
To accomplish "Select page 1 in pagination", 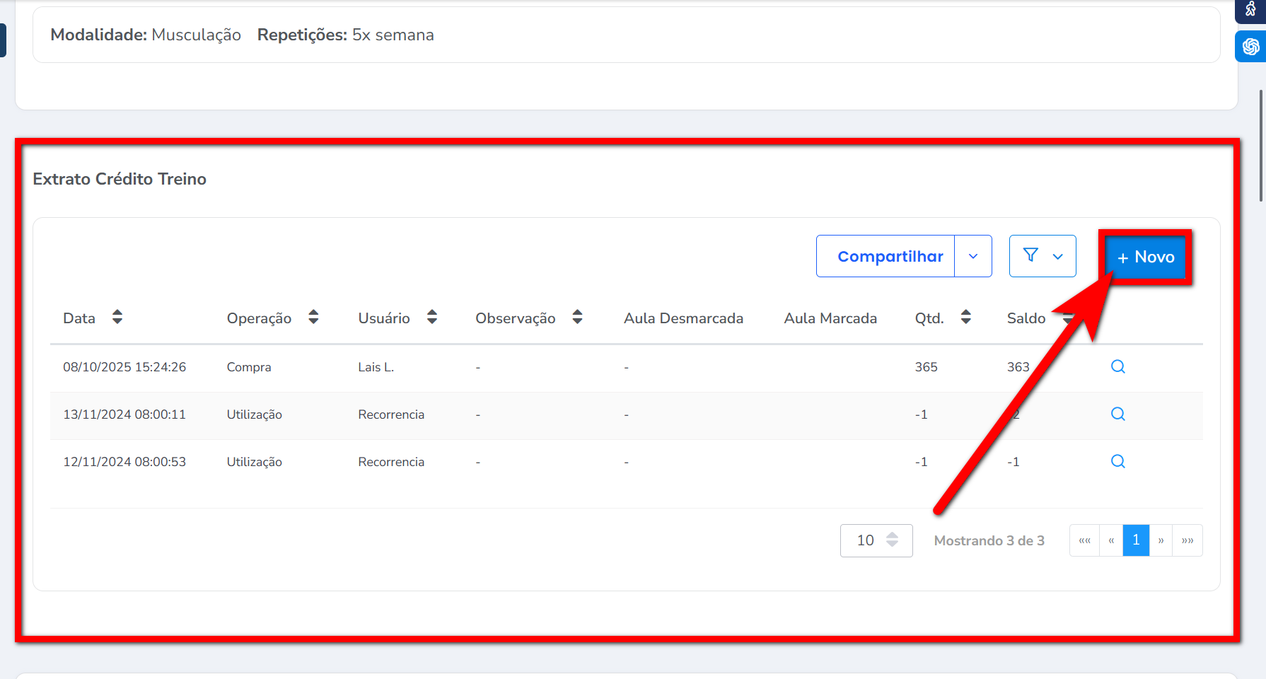I will (1136, 540).
